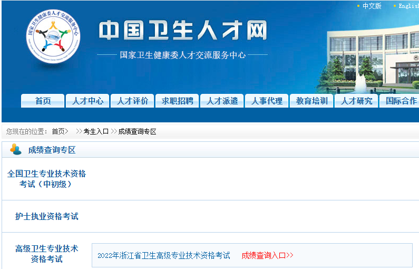Click 2022年浙江省卫生高级专业技术资格考试 text
This screenshot has height=269, width=419.
click(x=164, y=255)
